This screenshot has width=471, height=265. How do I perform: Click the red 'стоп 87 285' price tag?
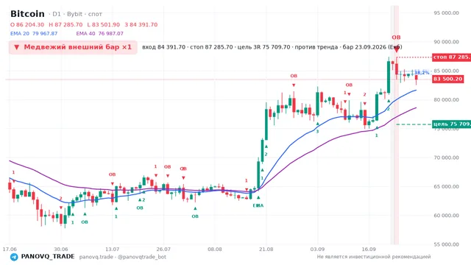451,57
